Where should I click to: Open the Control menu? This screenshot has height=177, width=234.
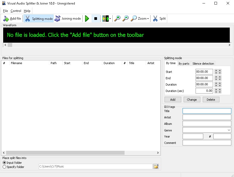point(16,11)
